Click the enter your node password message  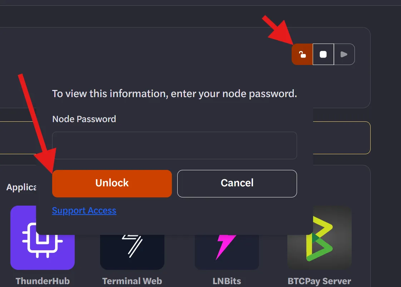coord(174,94)
